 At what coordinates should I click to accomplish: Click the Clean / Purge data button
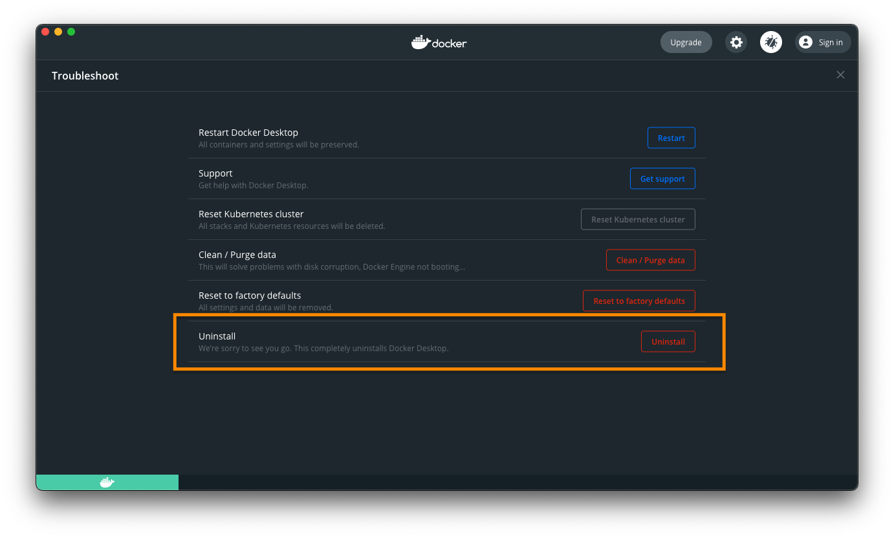point(651,260)
